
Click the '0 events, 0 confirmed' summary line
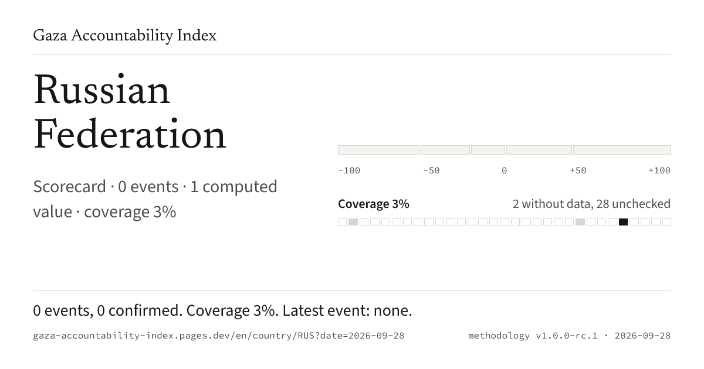pos(222,310)
